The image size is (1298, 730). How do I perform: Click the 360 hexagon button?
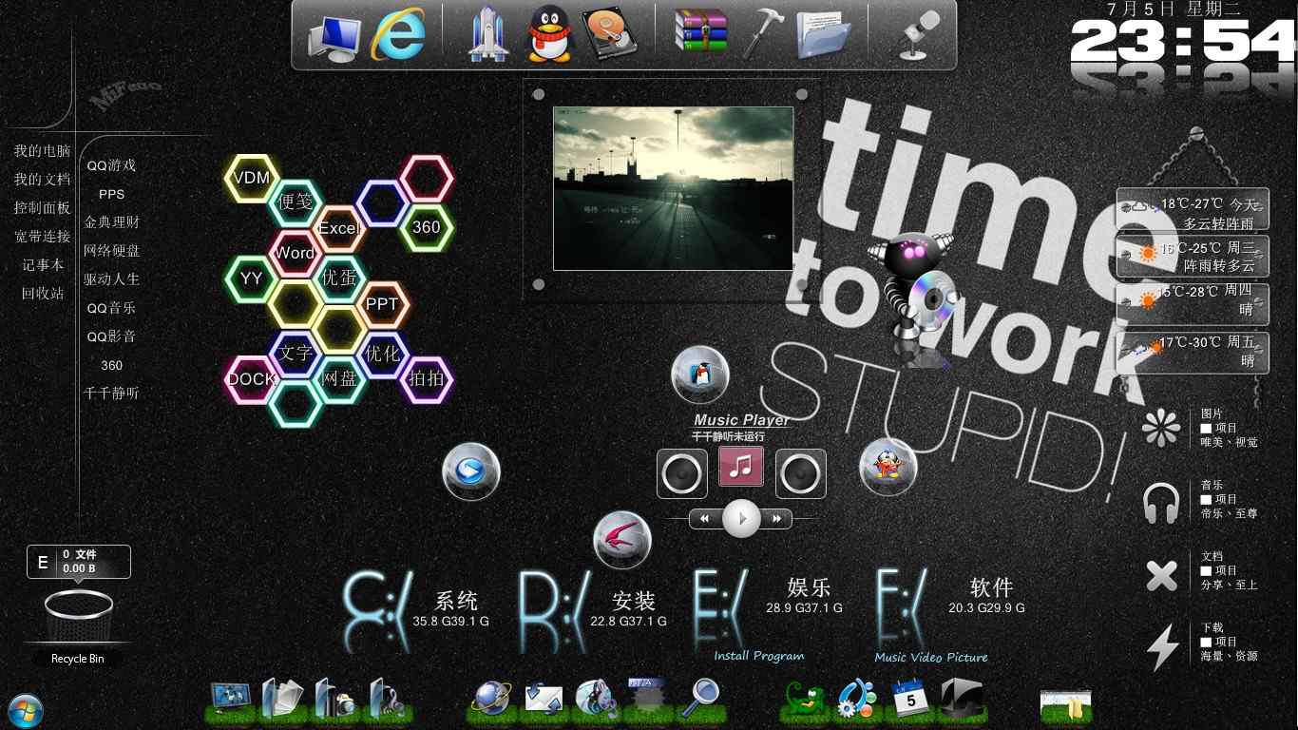(427, 227)
